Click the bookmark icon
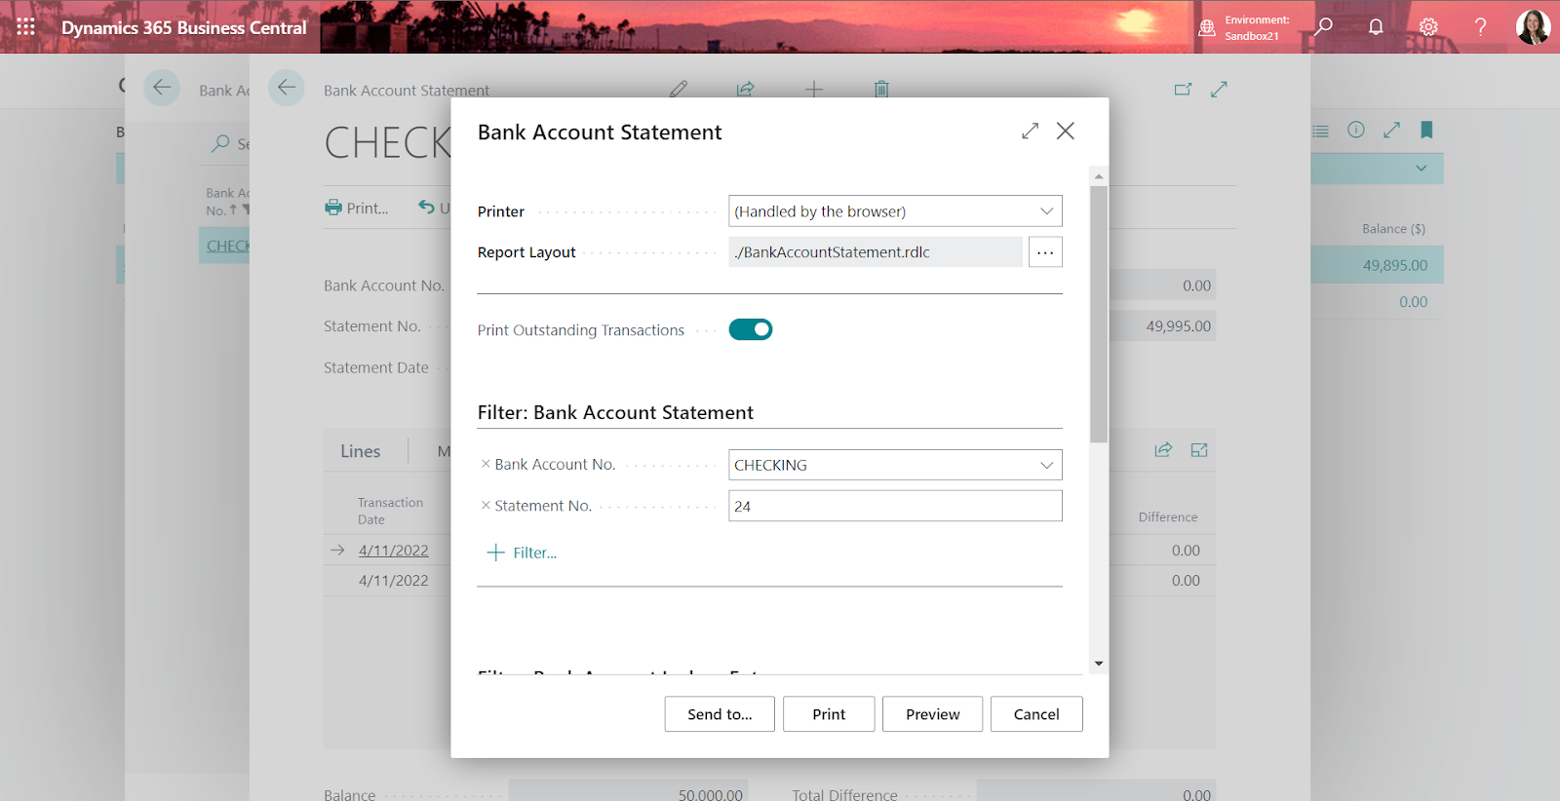Viewport: 1560px width, 801px height. 1426,130
